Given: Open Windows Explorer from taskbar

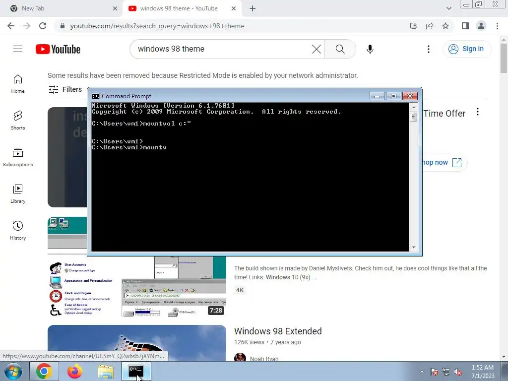Looking at the screenshot, I should point(106,371).
